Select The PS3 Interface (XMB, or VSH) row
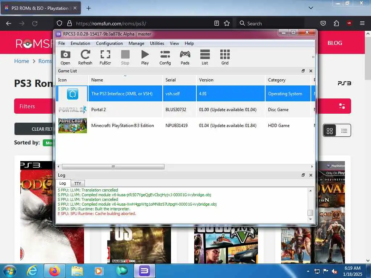This screenshot has height=278, width=371. coord(185,94)
